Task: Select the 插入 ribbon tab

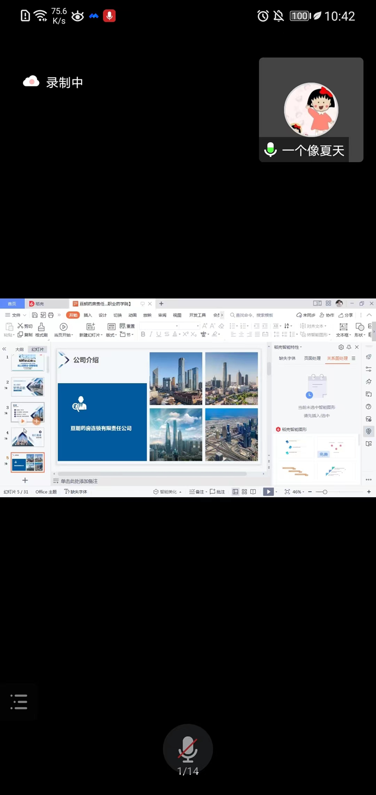Action: (88, 315)
